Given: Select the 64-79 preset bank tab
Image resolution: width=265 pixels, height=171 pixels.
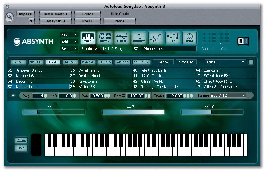Looking at the screenshot, I should (87, 62).
